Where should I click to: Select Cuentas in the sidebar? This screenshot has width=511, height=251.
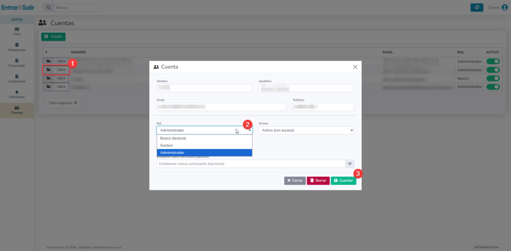17,110
